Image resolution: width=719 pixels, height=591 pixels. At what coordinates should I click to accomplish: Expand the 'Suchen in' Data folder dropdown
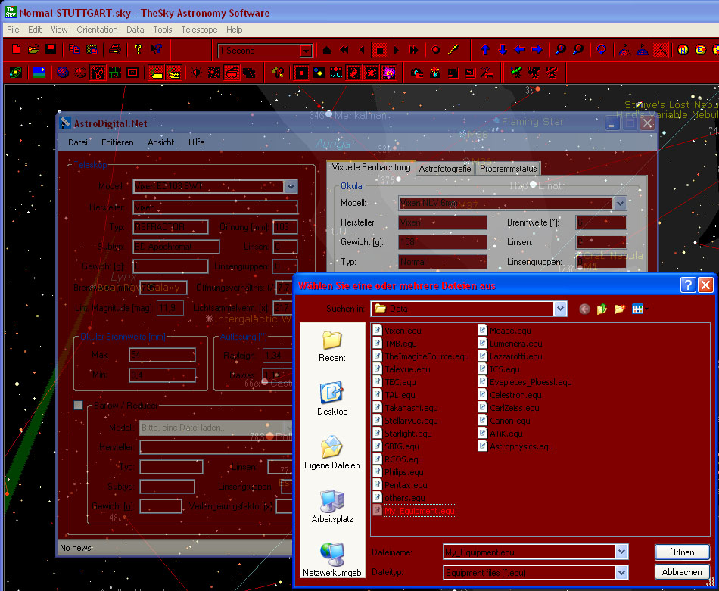tap(560, 309)
